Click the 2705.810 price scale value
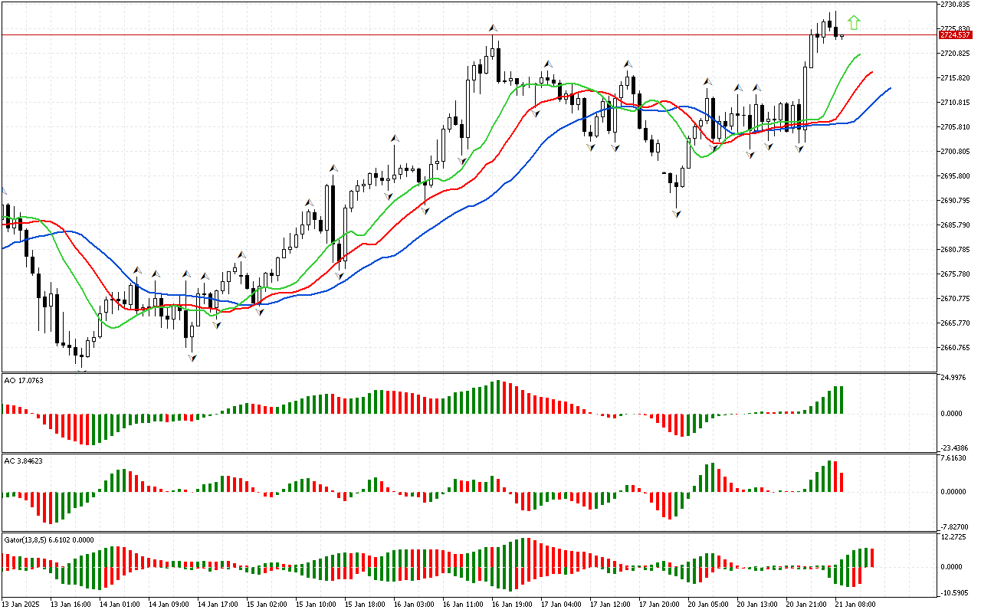Viewport: 981px width, 613px height. click(956, 127)
